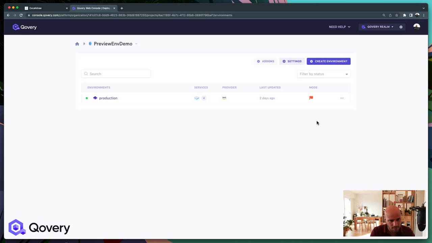Click the browser zoom magnifier icon
The height and width of the screenshot is (243, 432).
tap(384, 15)
